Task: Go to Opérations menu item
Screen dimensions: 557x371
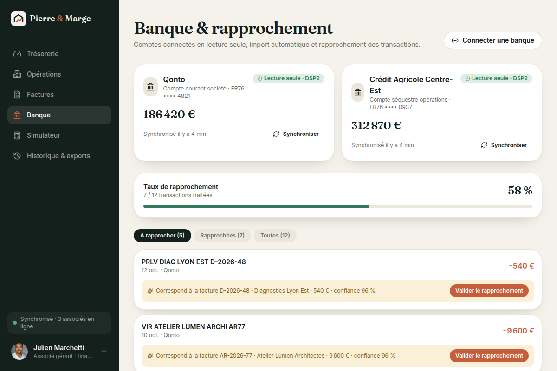Action: pos(59,74)
